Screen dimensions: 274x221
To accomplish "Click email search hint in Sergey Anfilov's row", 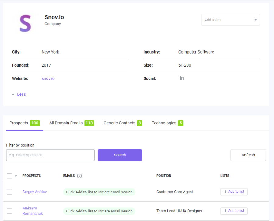I will tap(99, 192).
